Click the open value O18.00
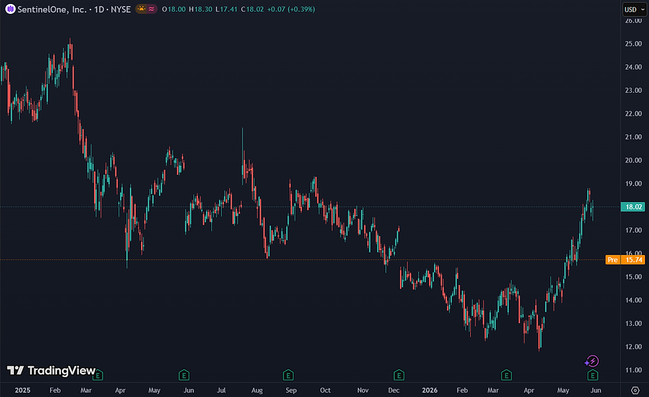 174,9
